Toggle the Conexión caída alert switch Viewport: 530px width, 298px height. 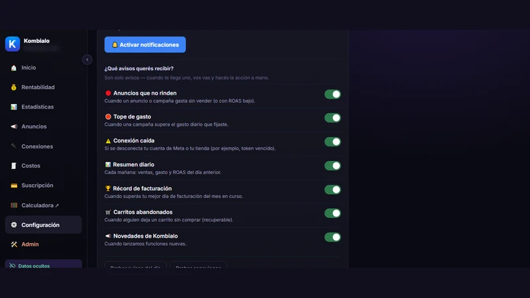pos(333,142)
